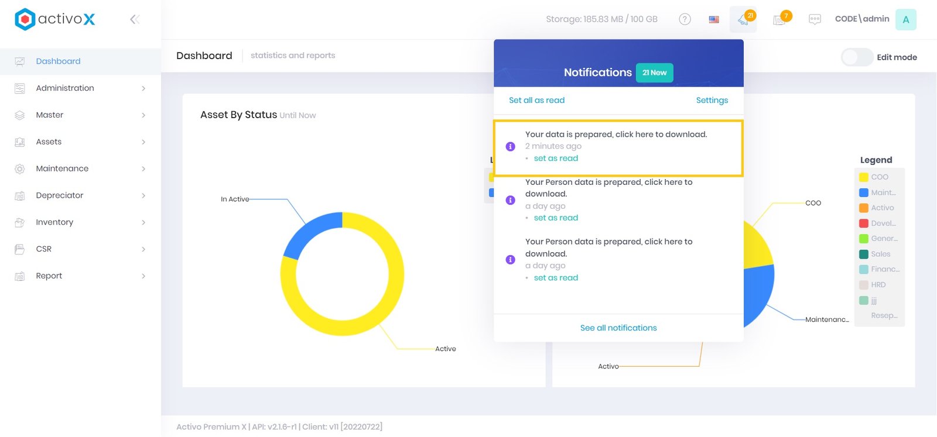Toggle Sales series in chart legend

pos(880,254)
